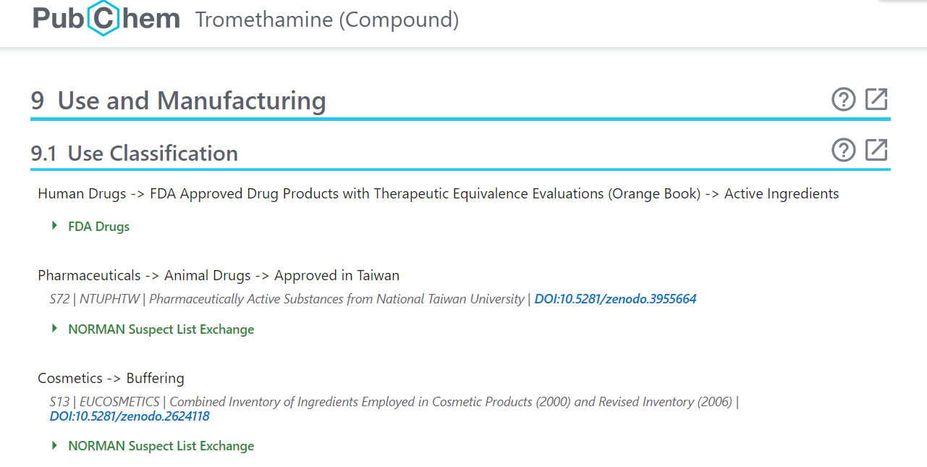927x467 pixels.
Task: Show help for Use Classification subsection
Action: (844, 150)
